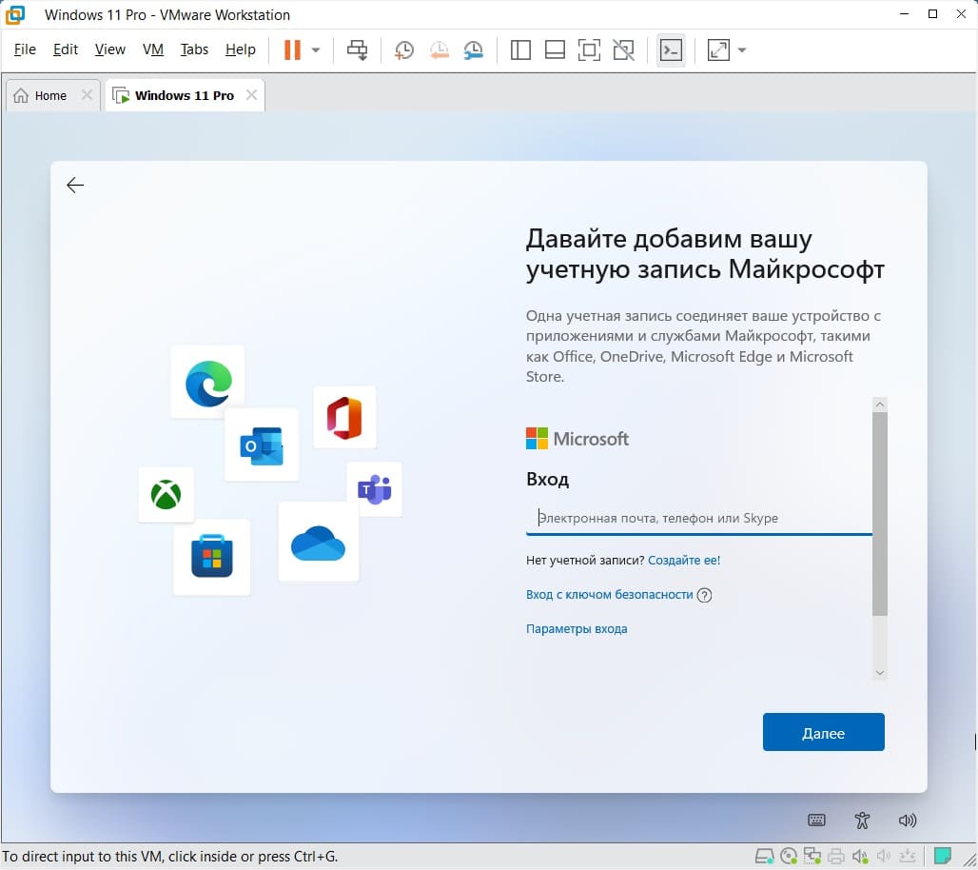Viewport: 978px width, 870px height.
Task: Click the Xbox tile
Action: [x=166, y=495]
